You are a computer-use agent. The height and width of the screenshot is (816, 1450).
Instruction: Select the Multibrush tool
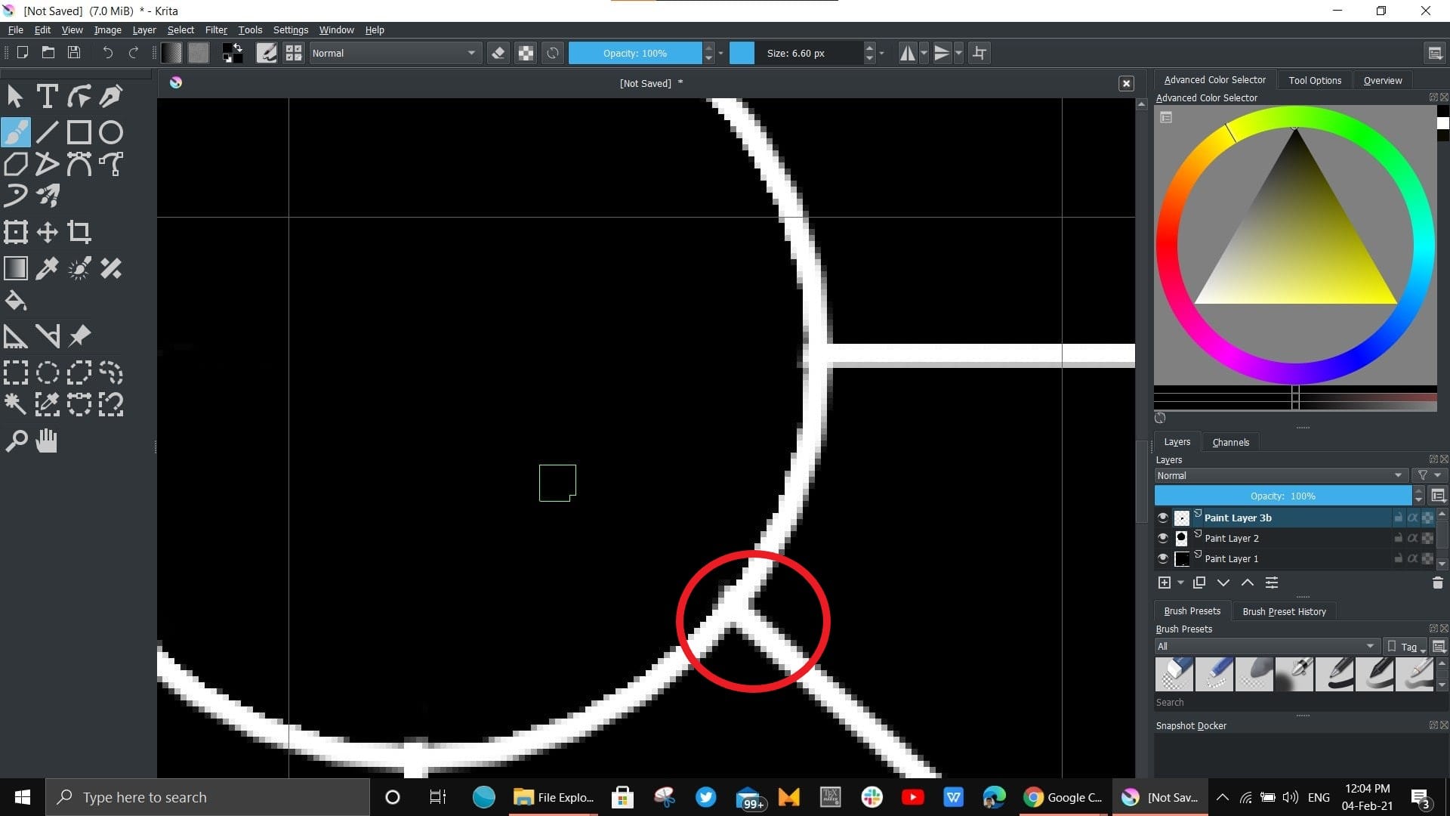[x=47, y=196]
